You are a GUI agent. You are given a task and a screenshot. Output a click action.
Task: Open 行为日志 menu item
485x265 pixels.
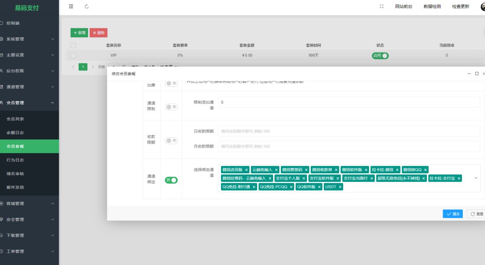tap(29, 160)
